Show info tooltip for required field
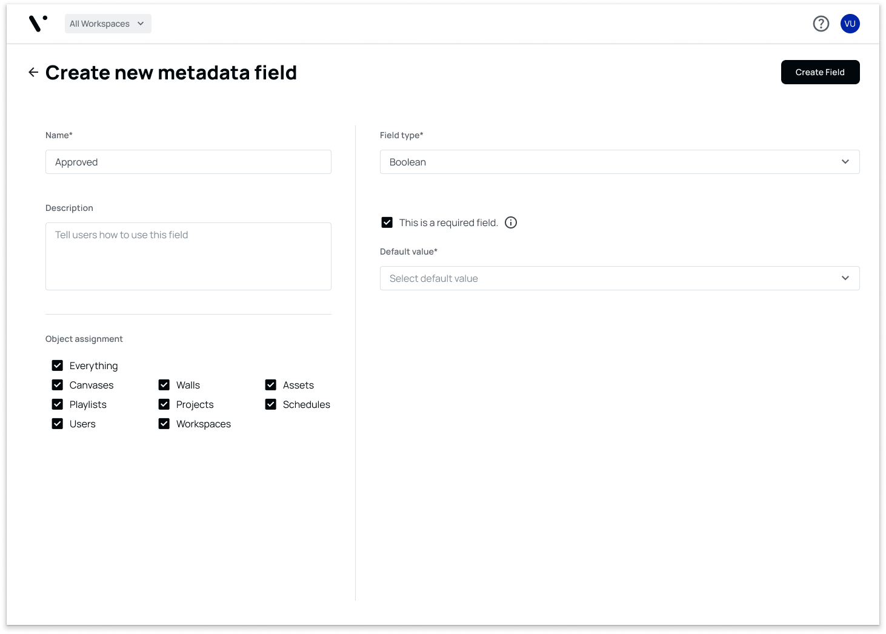Screen dimensions: 886x634 pyautogui.click(x=511, y=222)
